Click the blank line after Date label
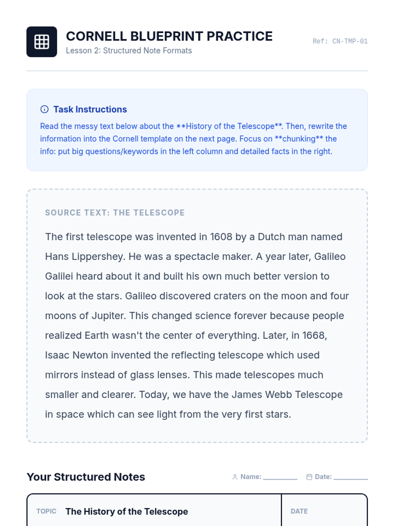394x526 pixels. pos(350,477)
